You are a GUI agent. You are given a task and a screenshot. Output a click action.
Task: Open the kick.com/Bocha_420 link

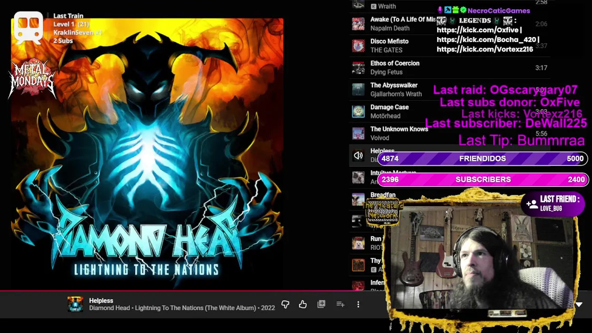[487, 39]
